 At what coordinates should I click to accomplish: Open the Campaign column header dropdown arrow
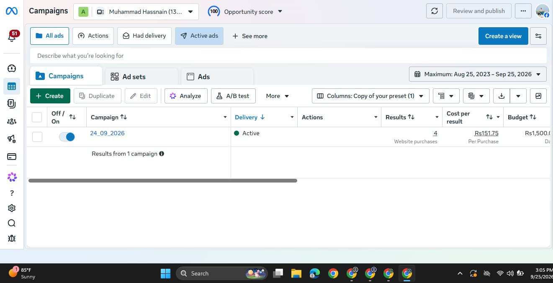coord(225,117)
